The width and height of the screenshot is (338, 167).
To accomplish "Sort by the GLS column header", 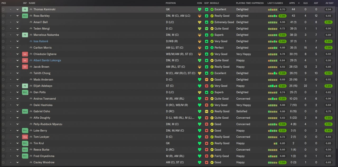I will 305,3.
